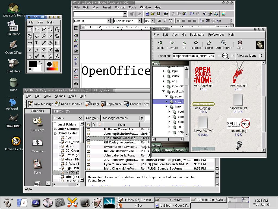
Task: Click the Cut scissors icon in OpenOffice
Action: coord(173,14)
